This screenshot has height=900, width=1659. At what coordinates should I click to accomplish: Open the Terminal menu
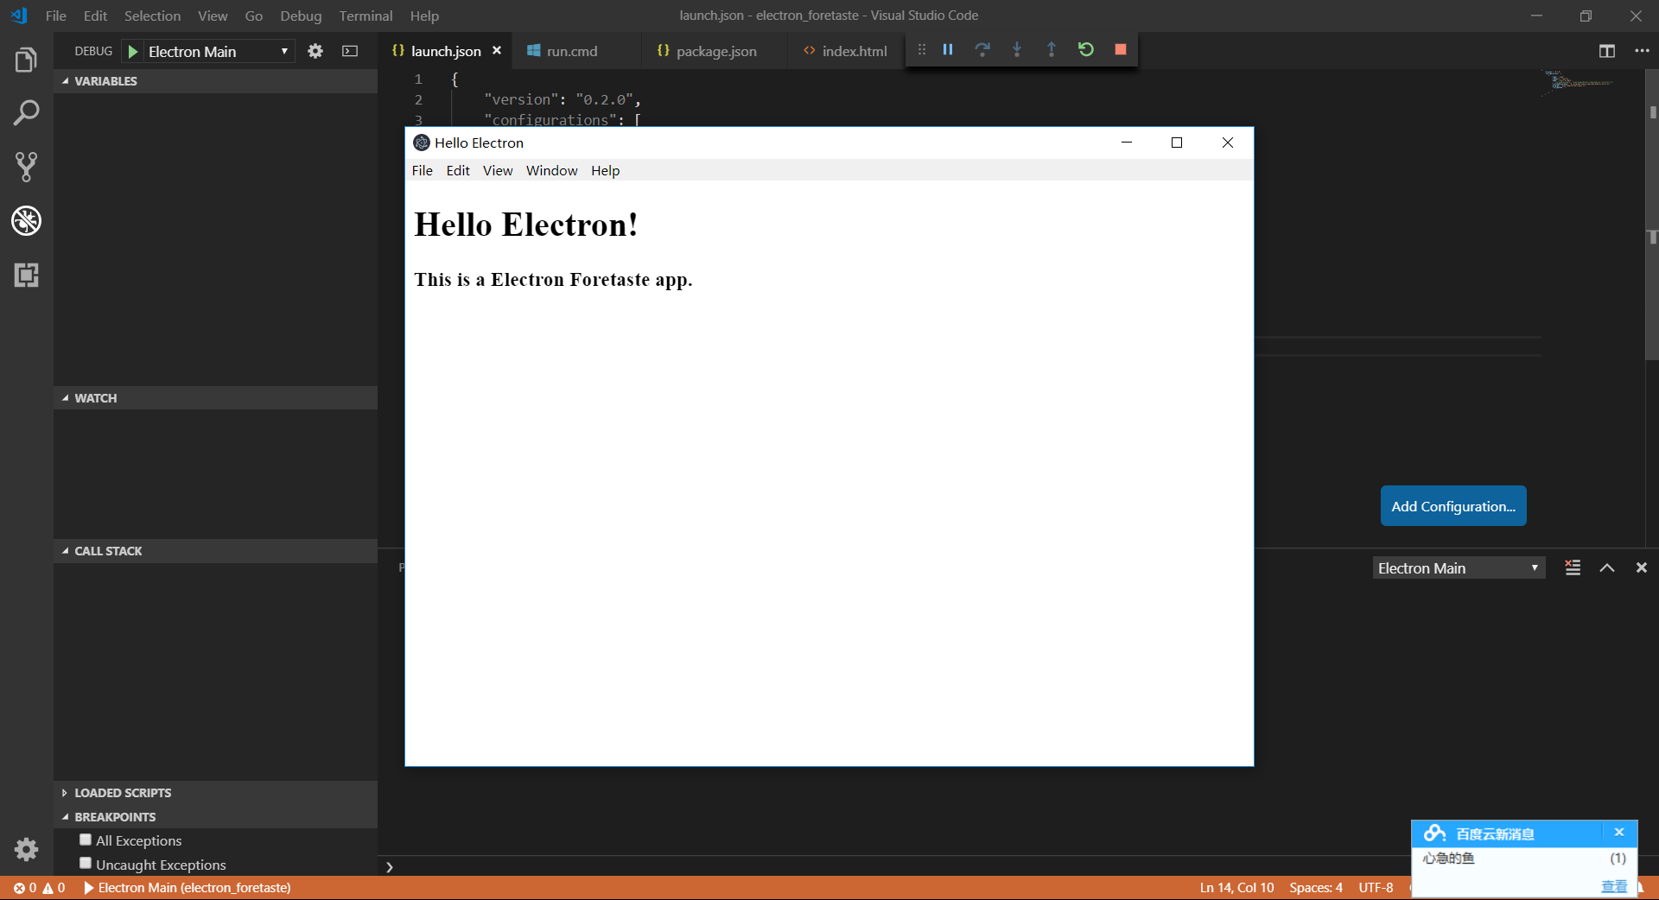tap(365, 16)
